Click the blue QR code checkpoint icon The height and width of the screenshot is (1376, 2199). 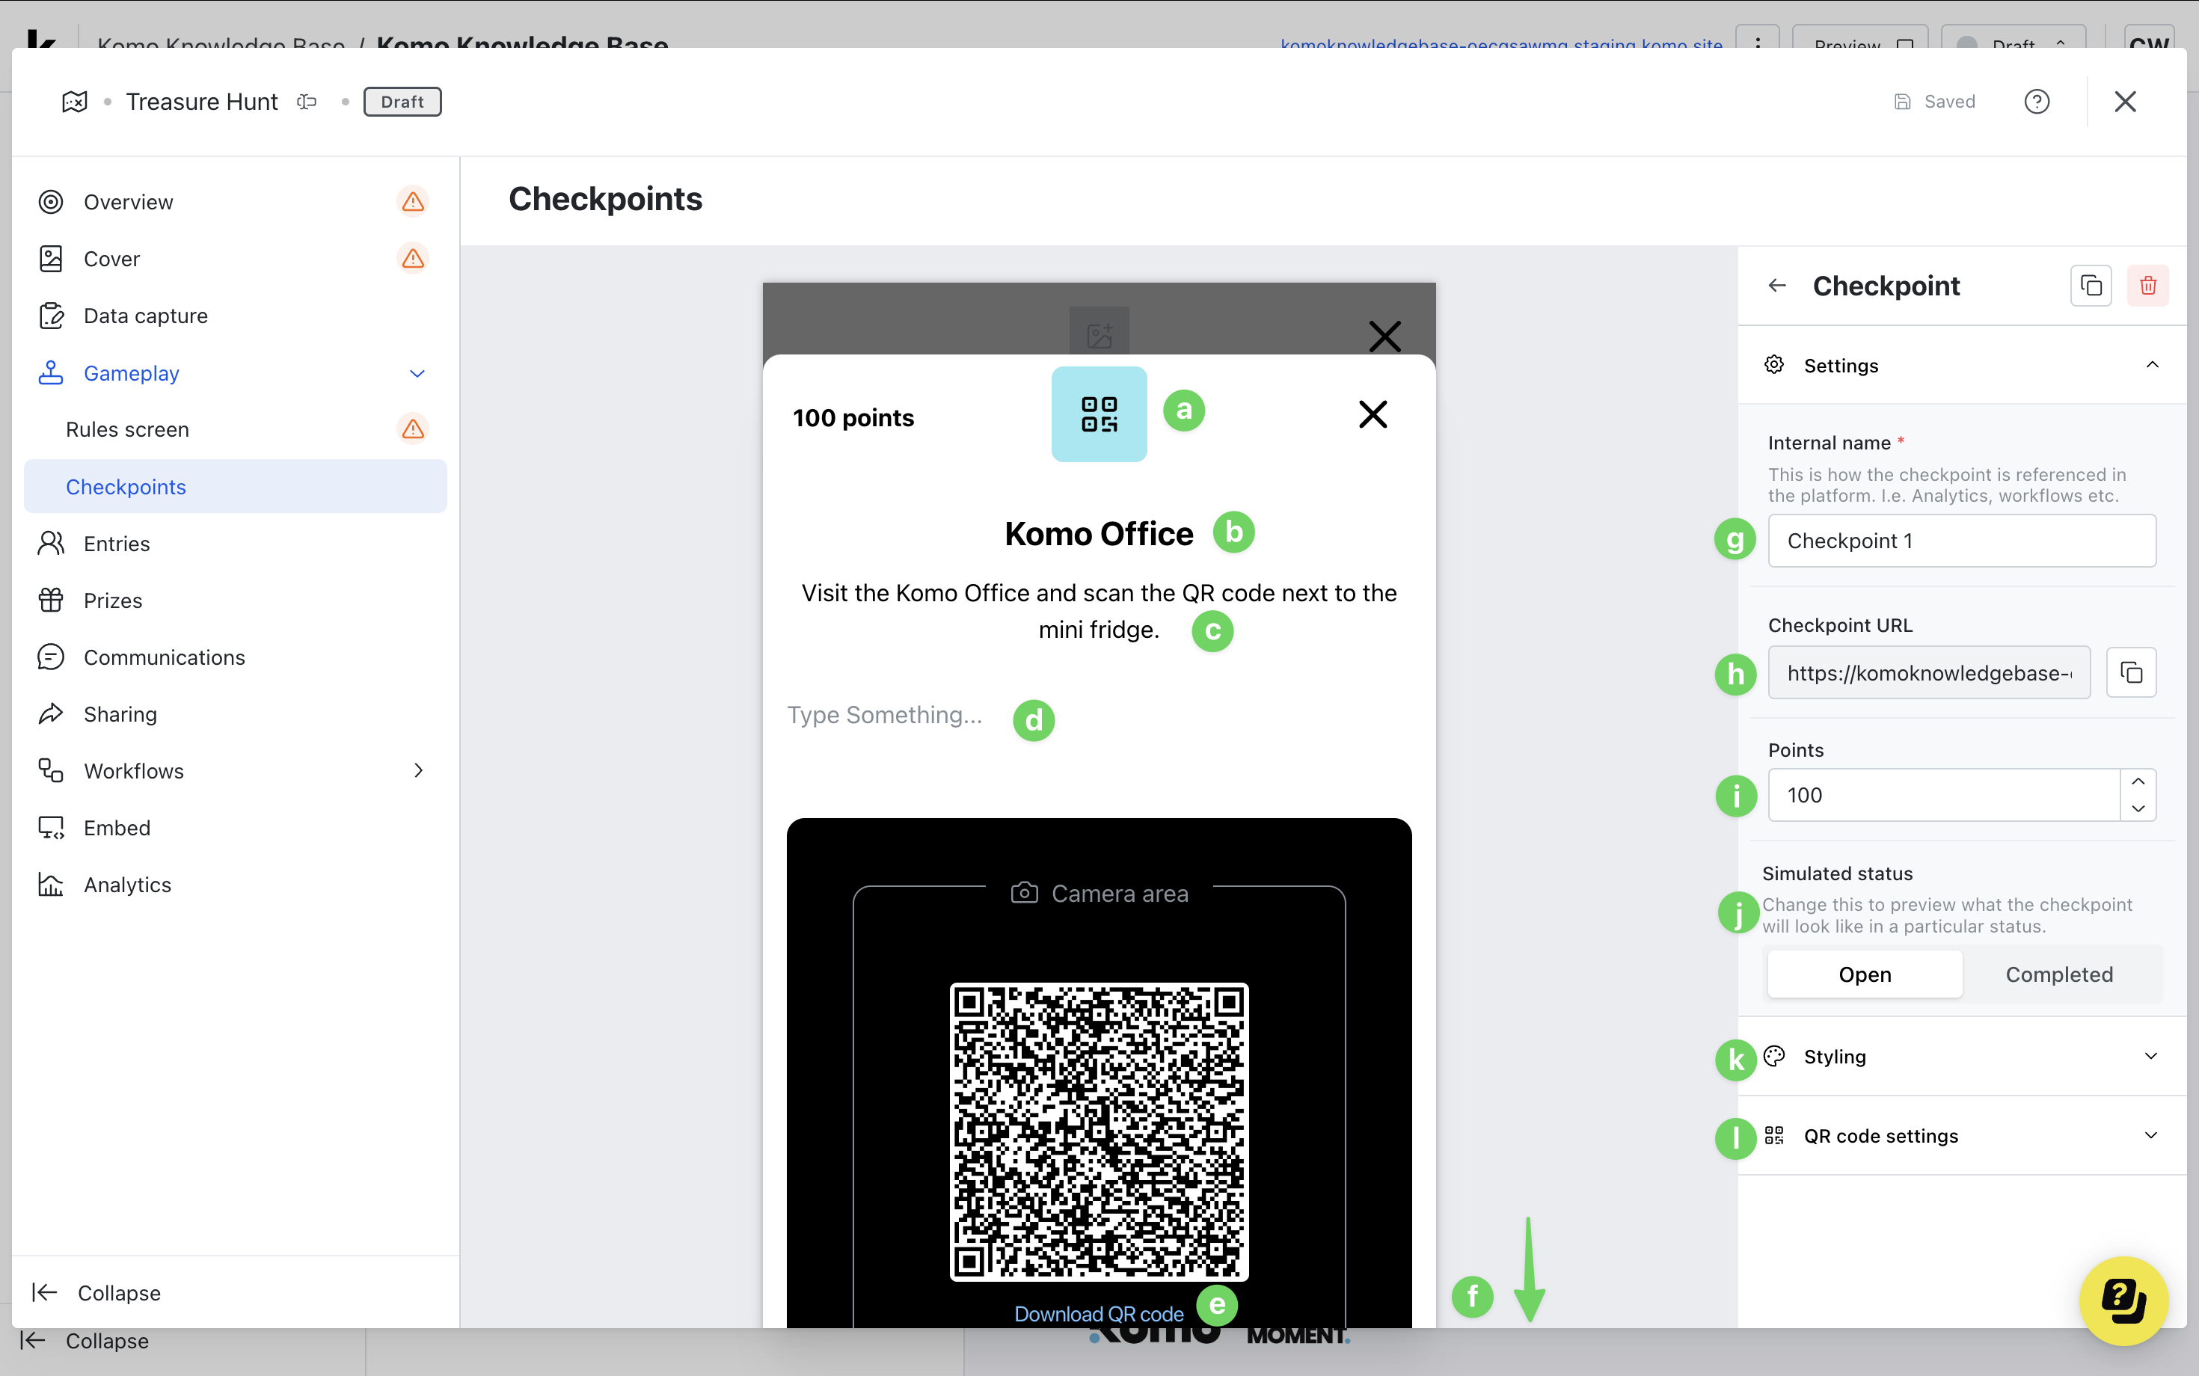1099,414
